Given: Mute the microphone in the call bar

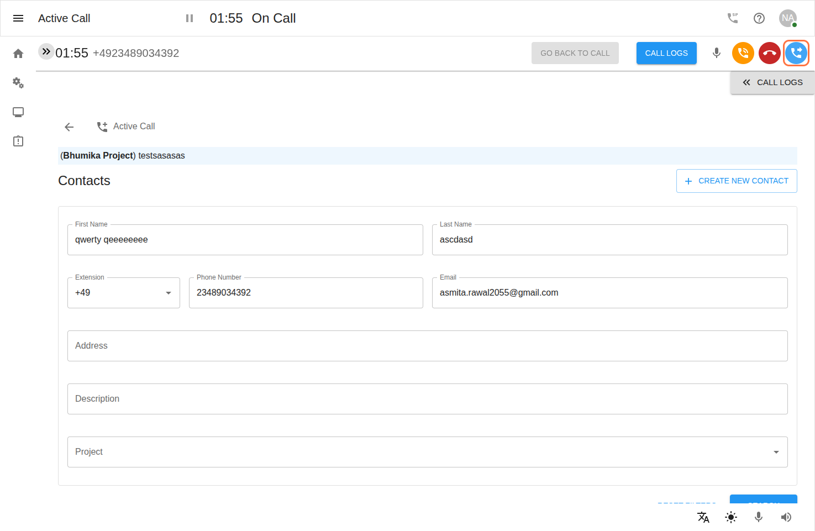Looking at the screenshot, I should click(x=717, y=53).
